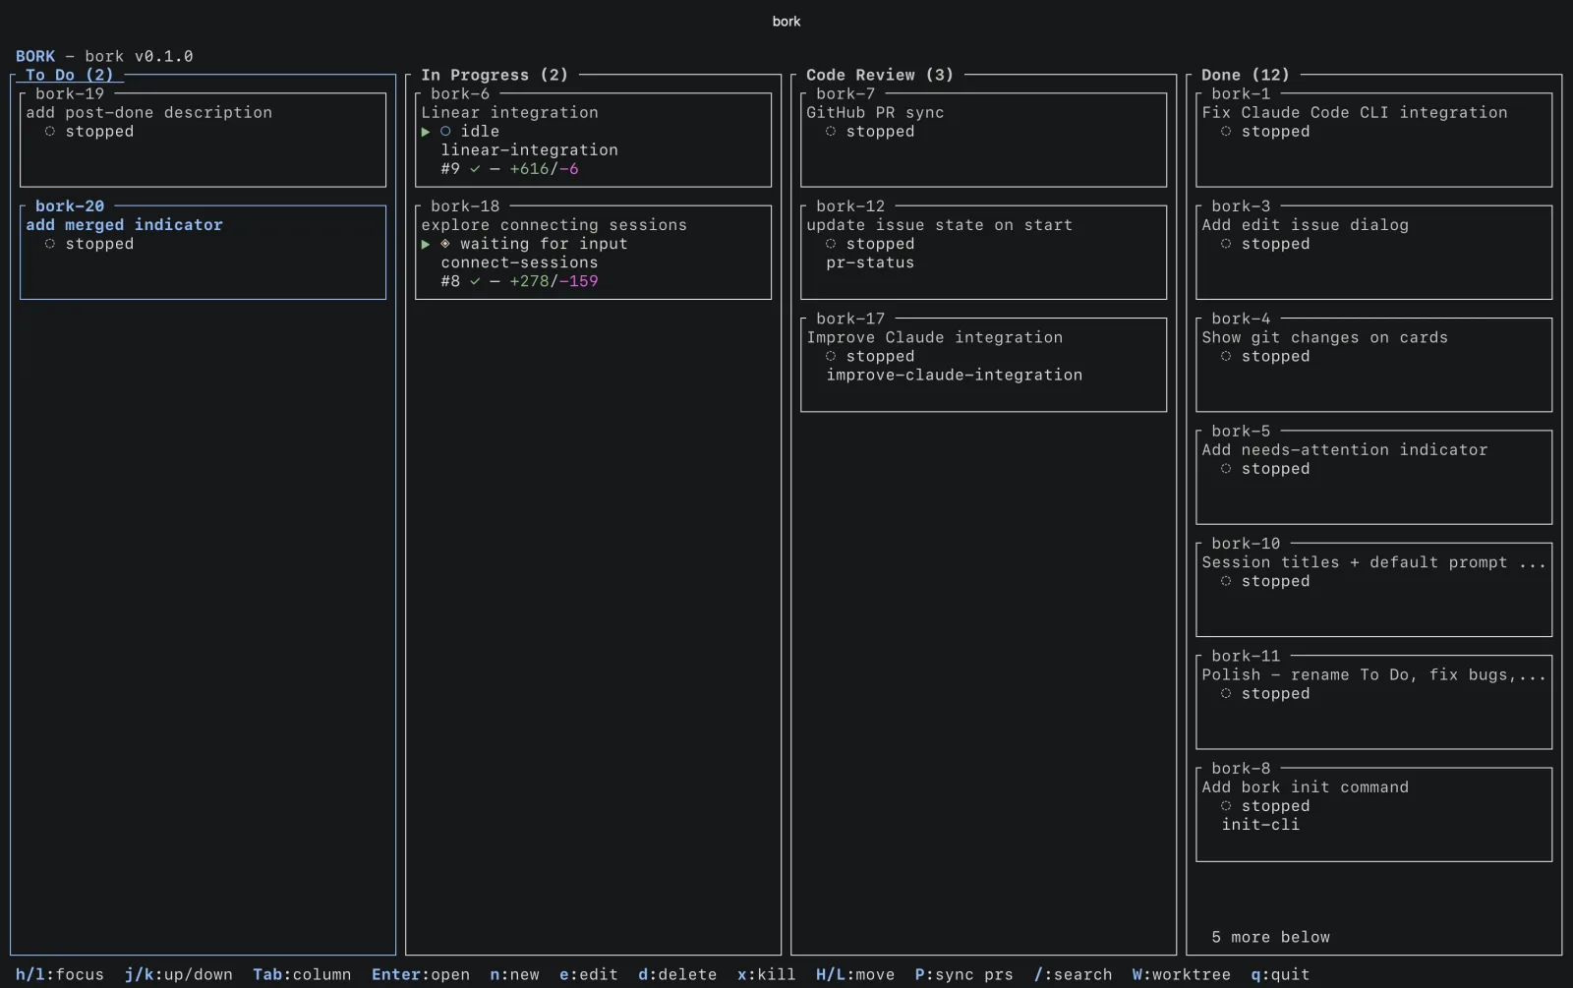The height and width of the screenshot is (988, 1573).
Task: Click the stopped status icon on bork-3
Action: [x=1226, y=244]
